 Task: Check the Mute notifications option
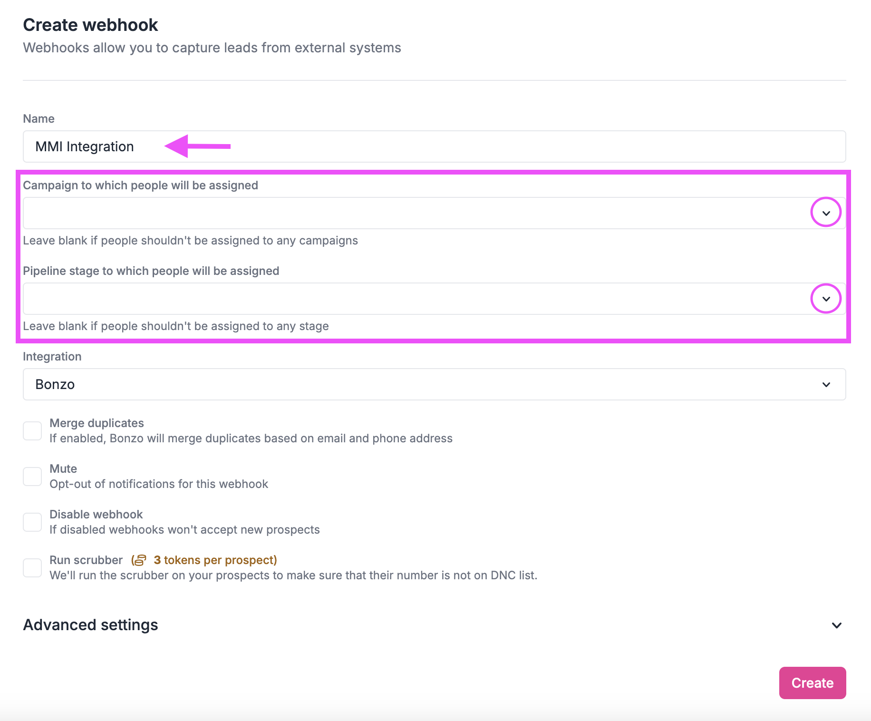tap(32, 476)
